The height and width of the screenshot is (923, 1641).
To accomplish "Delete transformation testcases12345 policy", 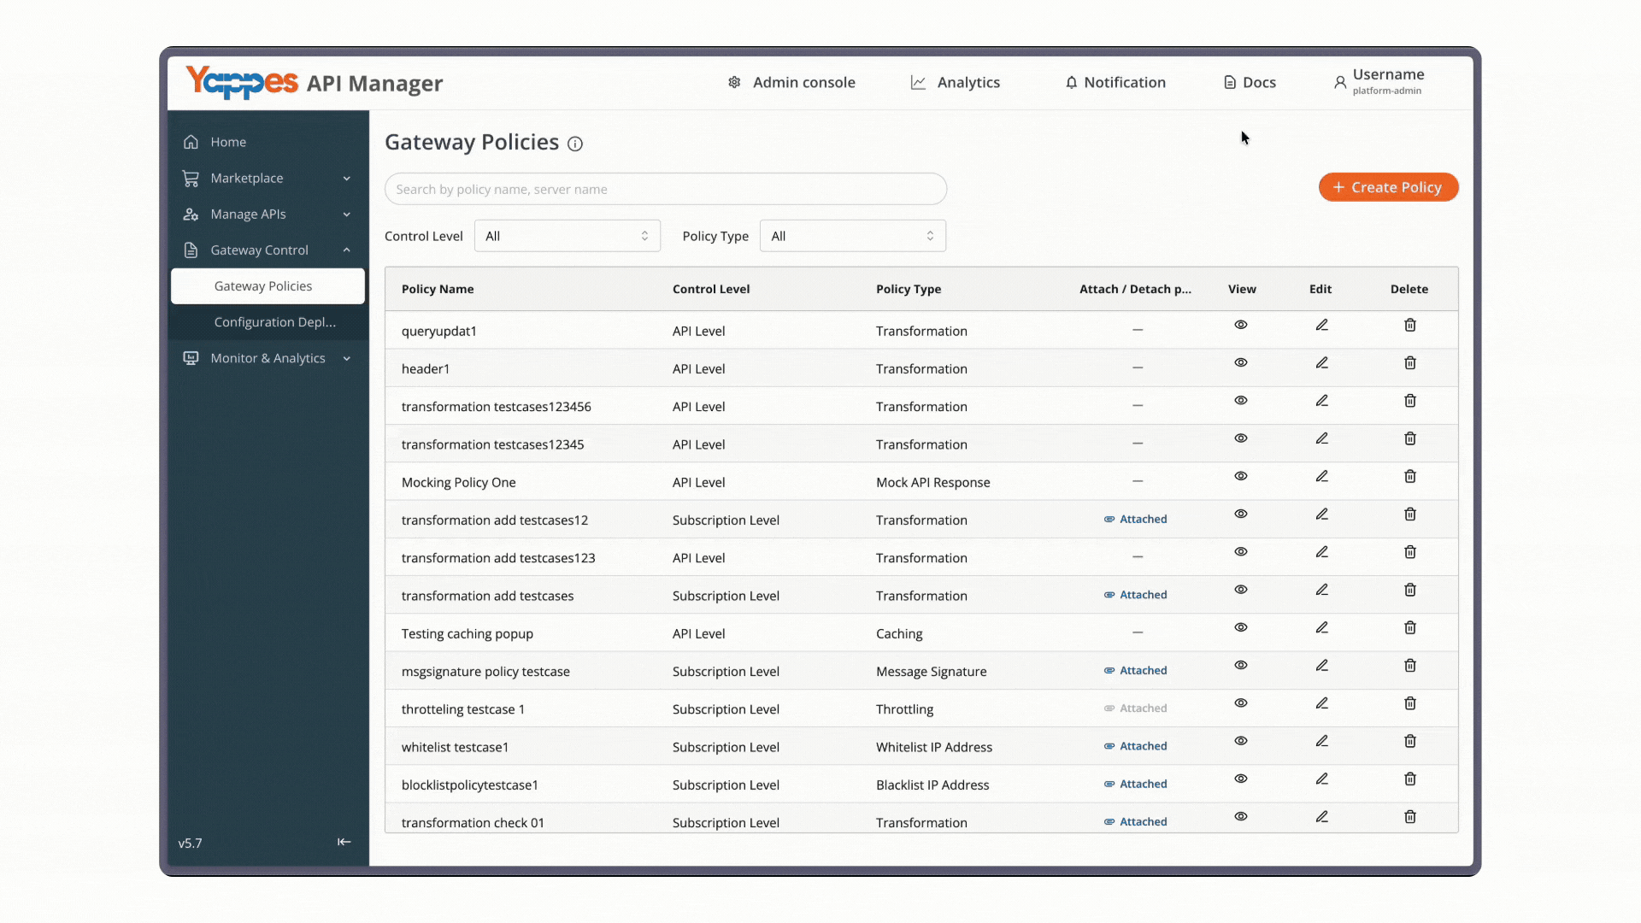I will [x=1410, y=438].
